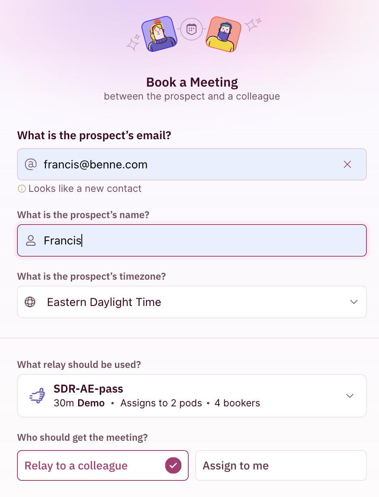Clear the email with the X icon
This screenshot has width=379, height=497.
(347, 164)
